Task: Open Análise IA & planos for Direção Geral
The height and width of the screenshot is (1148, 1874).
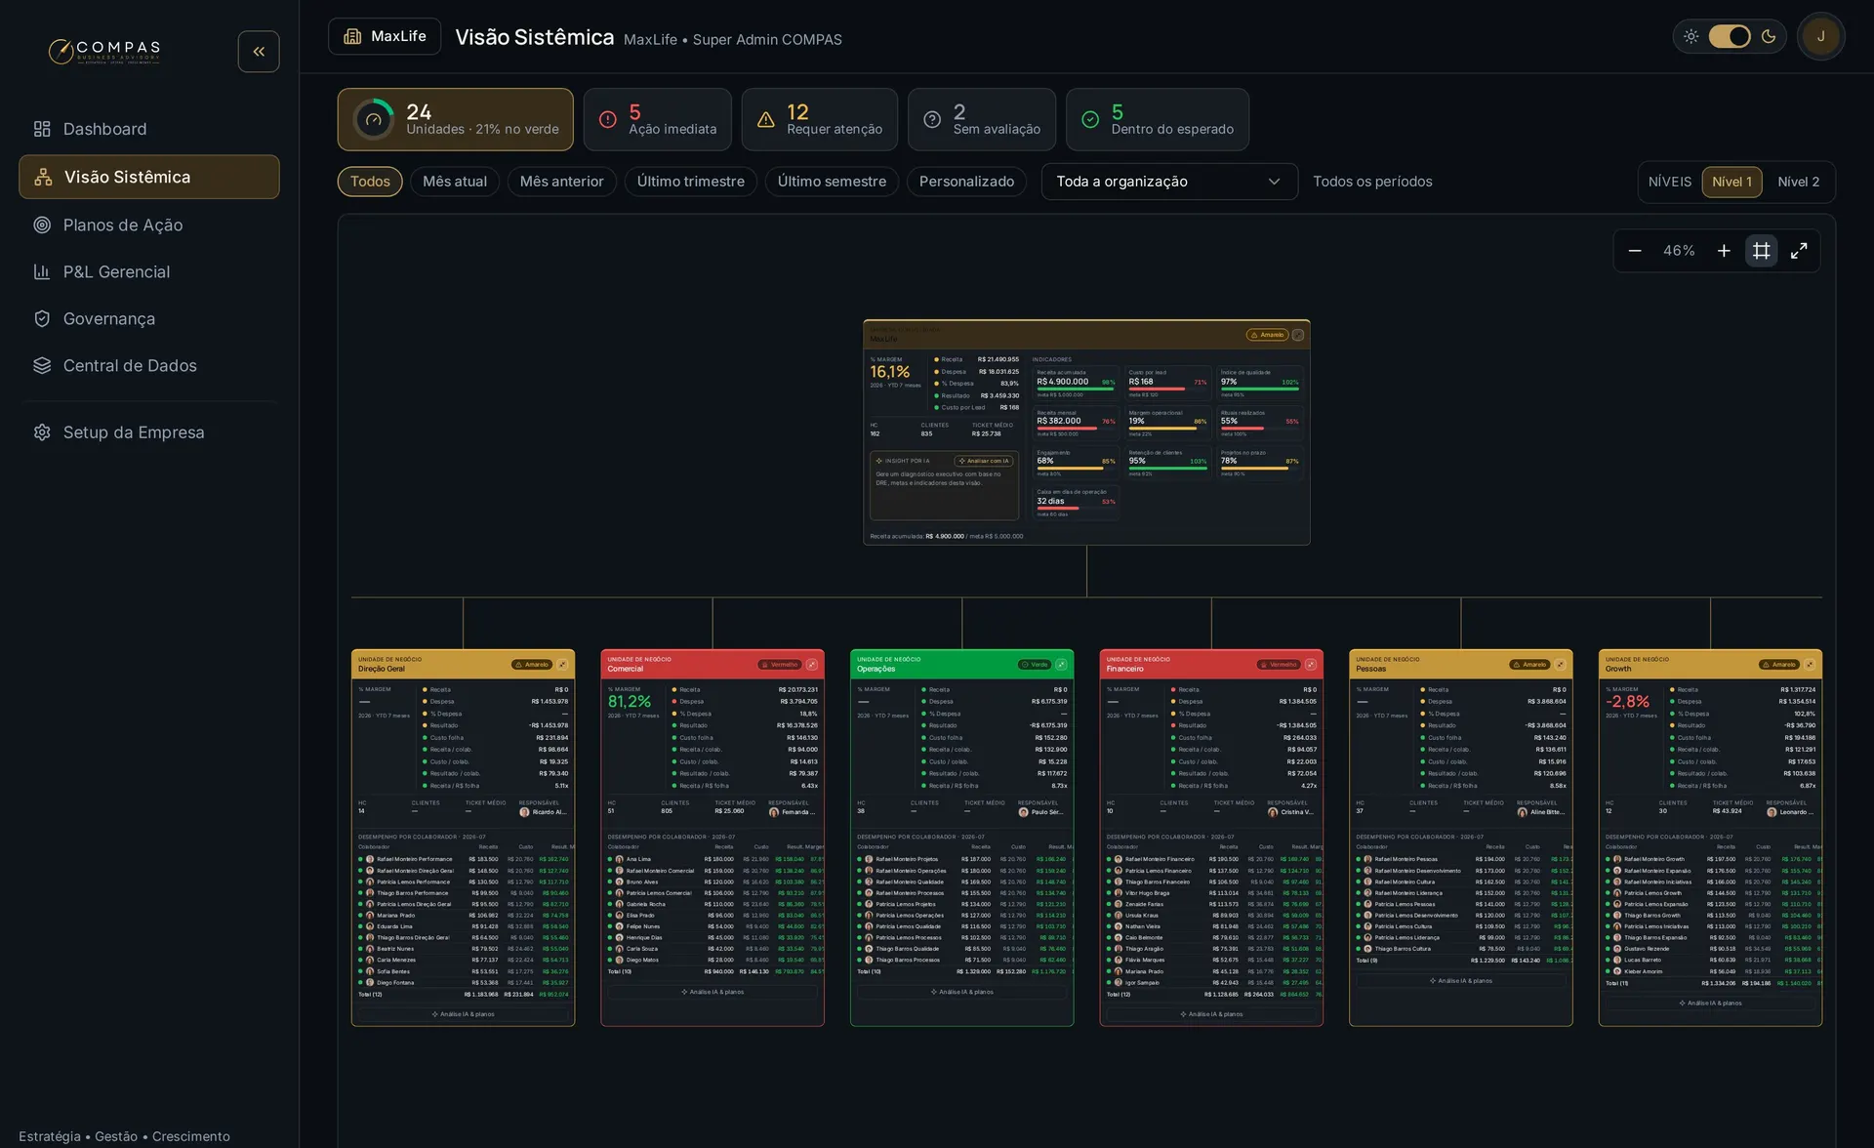Action: click(464, 1014)
